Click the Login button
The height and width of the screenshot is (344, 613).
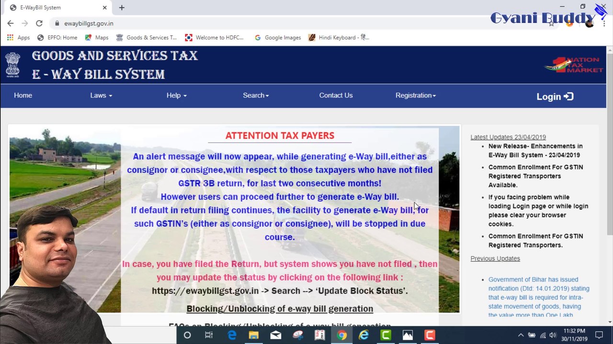point(555,97)
